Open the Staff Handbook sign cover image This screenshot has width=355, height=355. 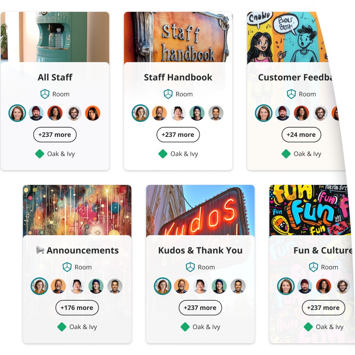point(178,37)
